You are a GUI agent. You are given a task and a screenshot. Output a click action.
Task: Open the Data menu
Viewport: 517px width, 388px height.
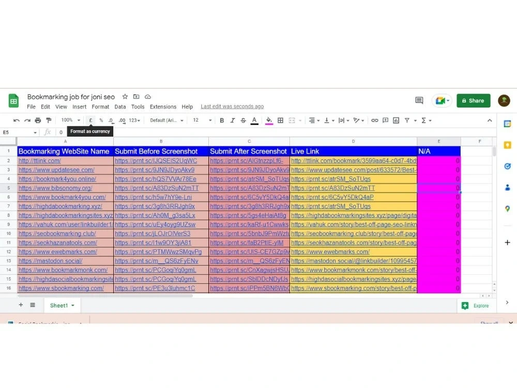120,107
